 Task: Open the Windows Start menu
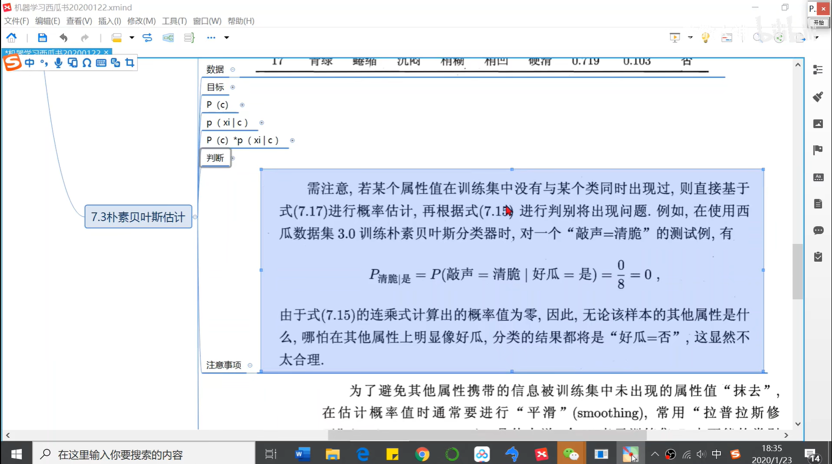[x=16, y=454]
